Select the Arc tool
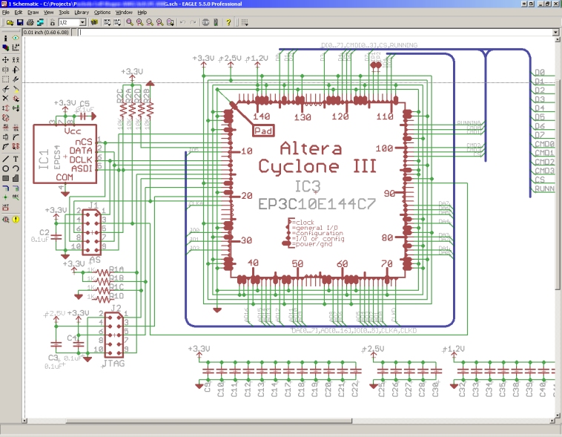 [x=16, y=168]
